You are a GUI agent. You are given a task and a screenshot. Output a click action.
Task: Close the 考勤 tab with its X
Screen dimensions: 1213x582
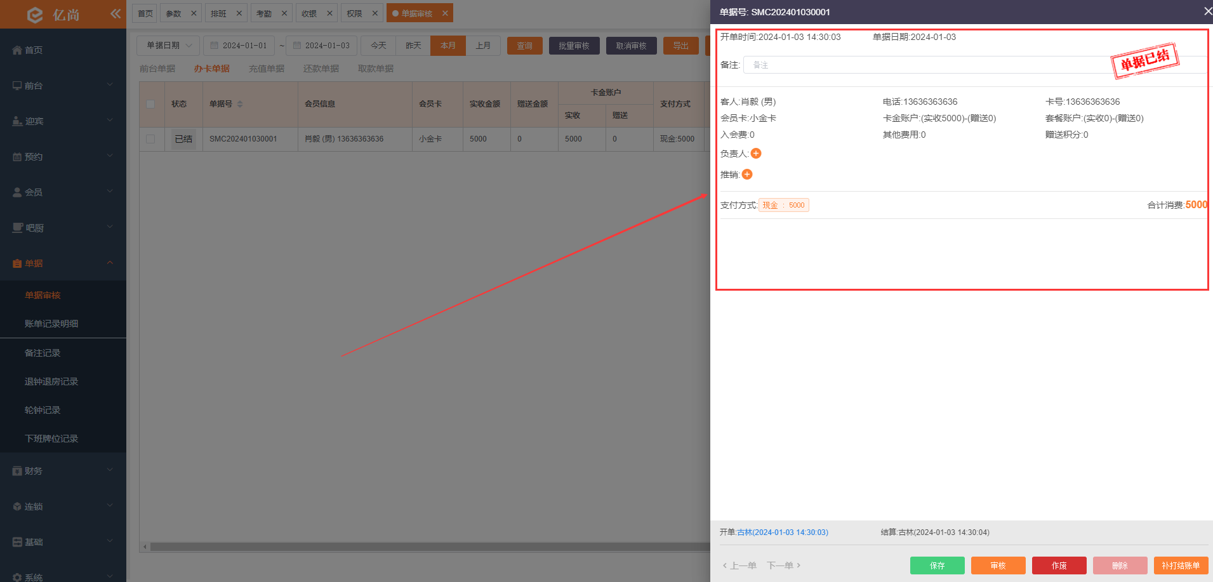click(284, 13)
